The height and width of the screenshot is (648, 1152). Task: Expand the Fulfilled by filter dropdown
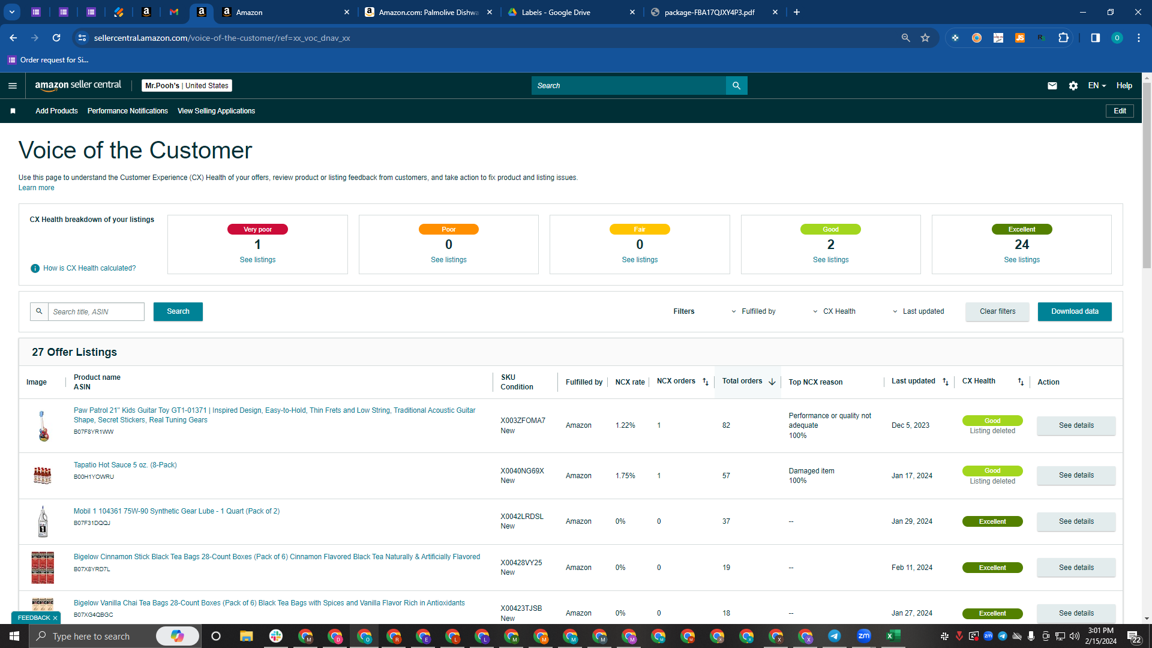753,311
